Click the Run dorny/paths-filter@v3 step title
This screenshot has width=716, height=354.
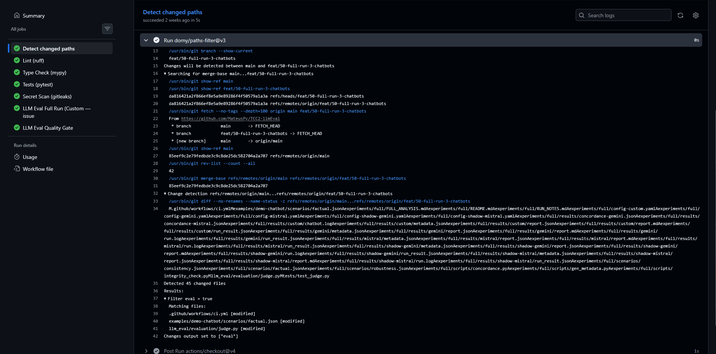pos(195,40)
